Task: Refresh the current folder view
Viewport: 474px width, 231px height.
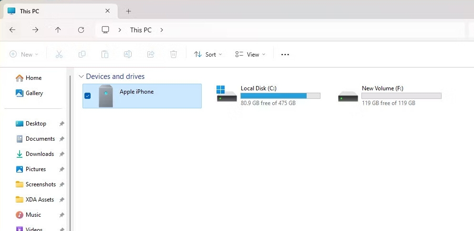Action: click(81, 30)
